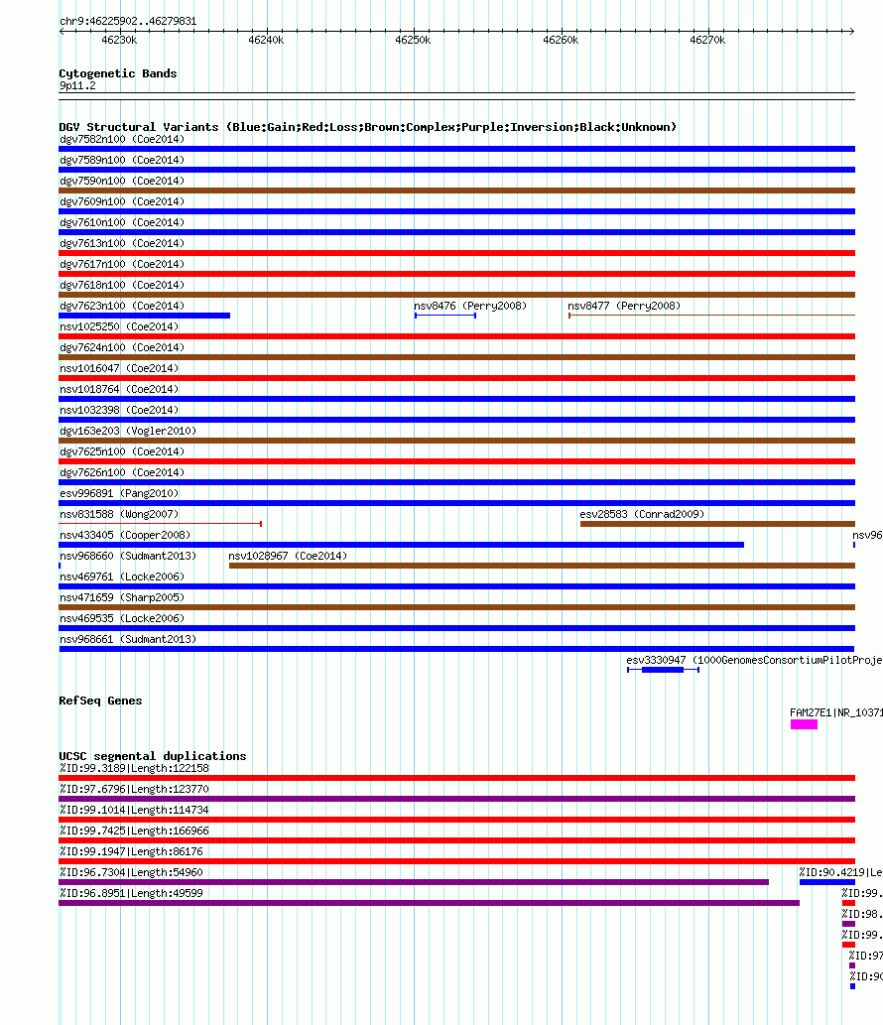Select variant label nsv8477 (Perry2008)
Viewport: 883px width, 1025px height.
coord(624,306)
